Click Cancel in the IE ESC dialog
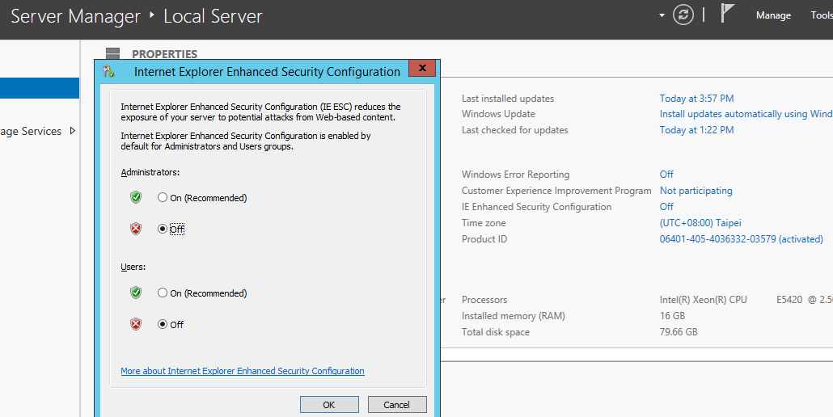This screenshot has height=417, width=833. (396, 404)
